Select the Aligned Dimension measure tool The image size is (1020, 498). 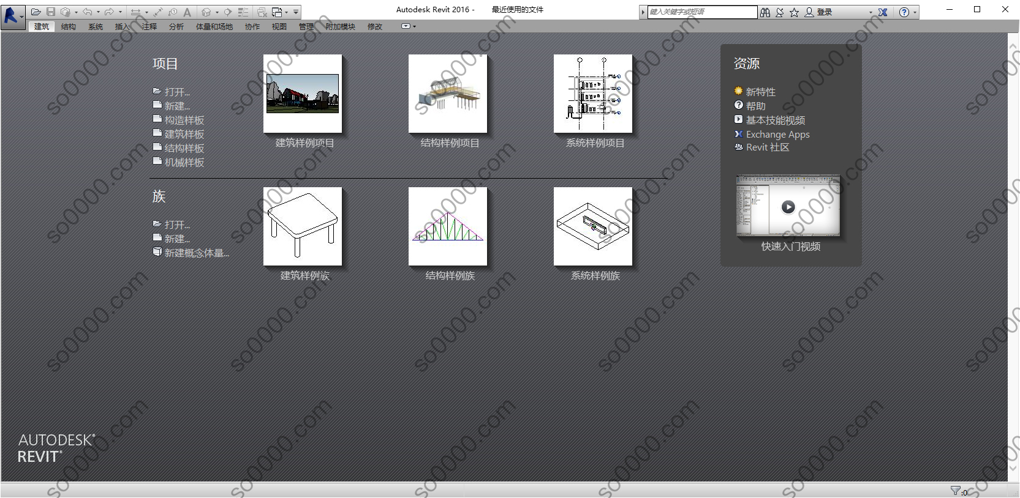(158, 12)
